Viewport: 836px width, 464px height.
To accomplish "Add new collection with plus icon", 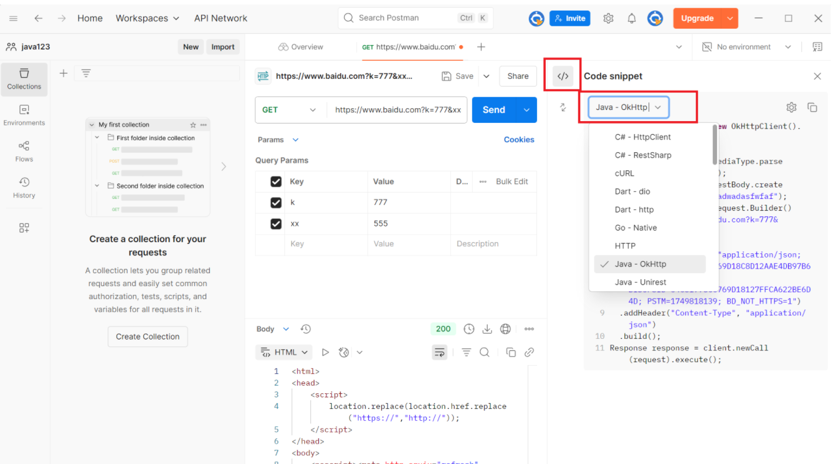I will 63,73.
